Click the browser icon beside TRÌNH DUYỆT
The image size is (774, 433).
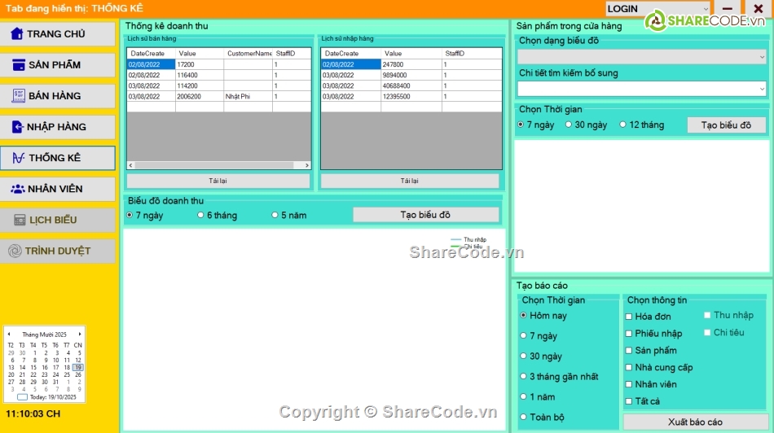click(x=15, y=251)
